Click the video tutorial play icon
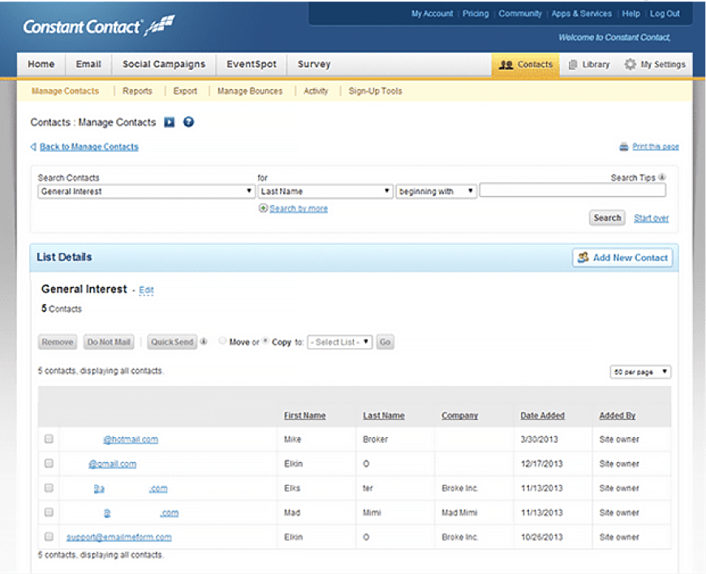706x574 pixels. [170, 122]
